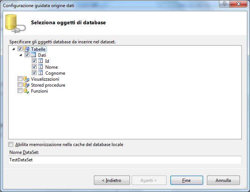Screen dimensions: 250x192
Task: Uncheck the Tabelle checkbox
Action: point(20,49)
